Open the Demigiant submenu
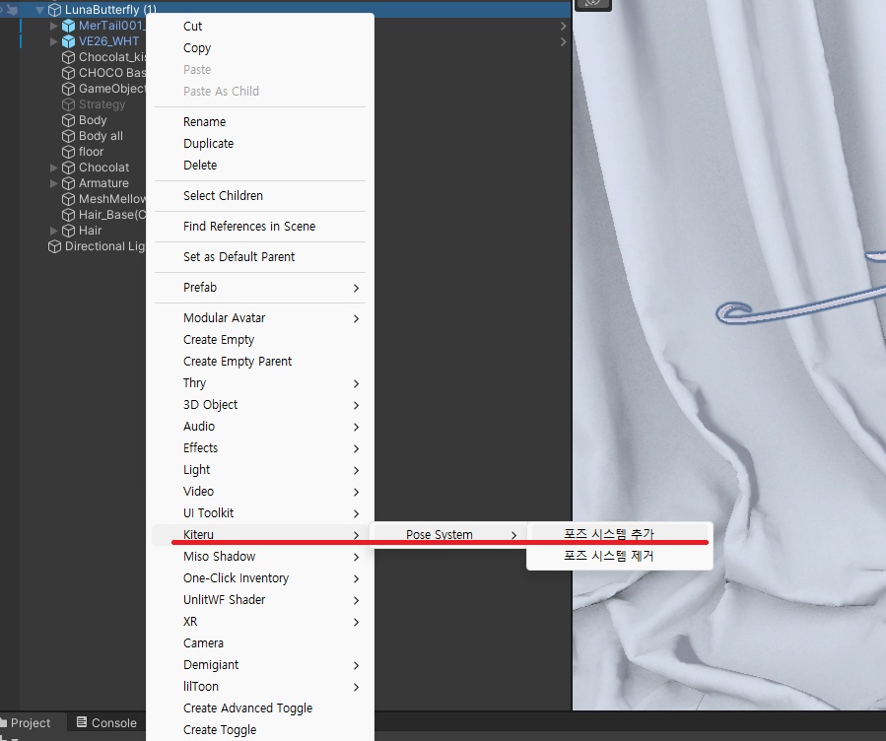Viewport: 886px width, 741px height. click(260, 665)
